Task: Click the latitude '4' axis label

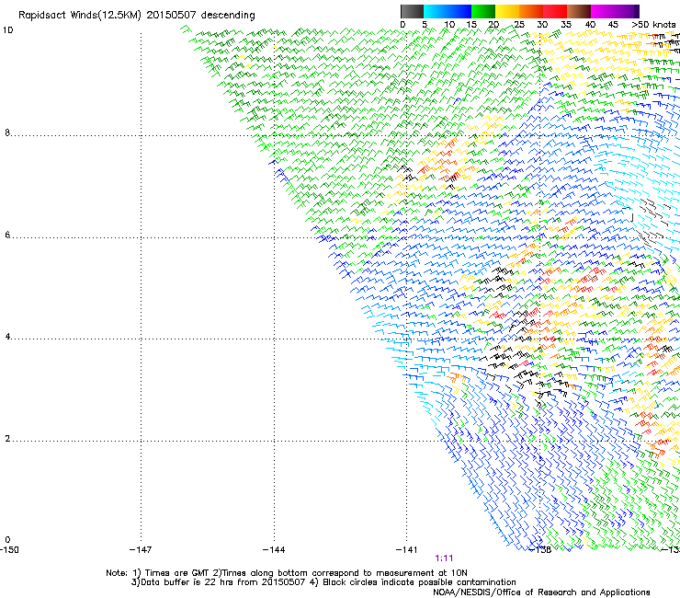Action: [7, 337]
